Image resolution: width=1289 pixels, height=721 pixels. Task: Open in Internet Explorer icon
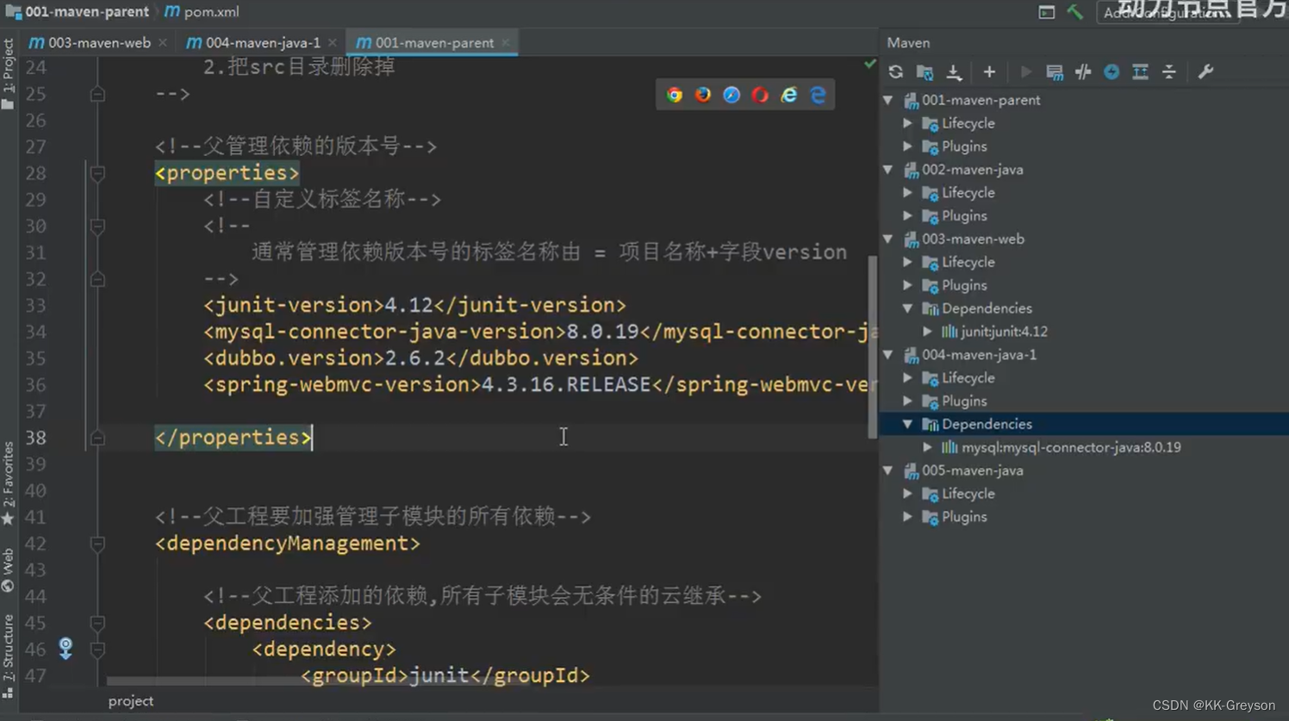tap(789, 95)
